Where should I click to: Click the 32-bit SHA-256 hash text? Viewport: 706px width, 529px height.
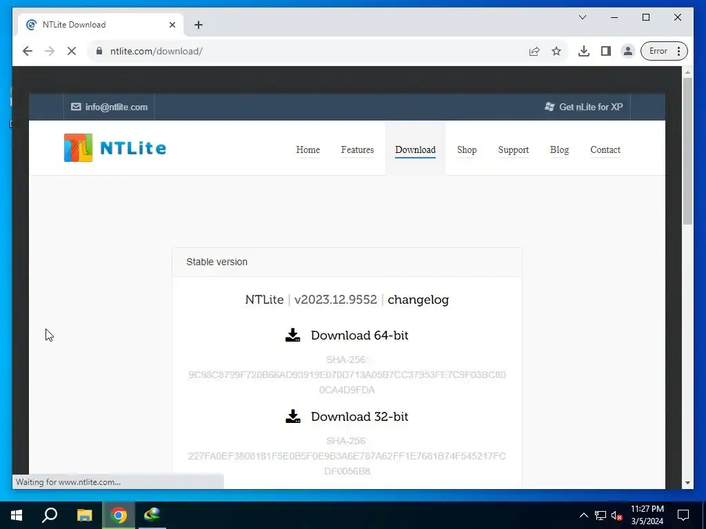click(x=347, y=464)
